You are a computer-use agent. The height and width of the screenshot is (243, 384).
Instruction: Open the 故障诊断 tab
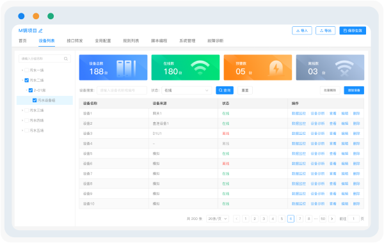coord(216,41)
